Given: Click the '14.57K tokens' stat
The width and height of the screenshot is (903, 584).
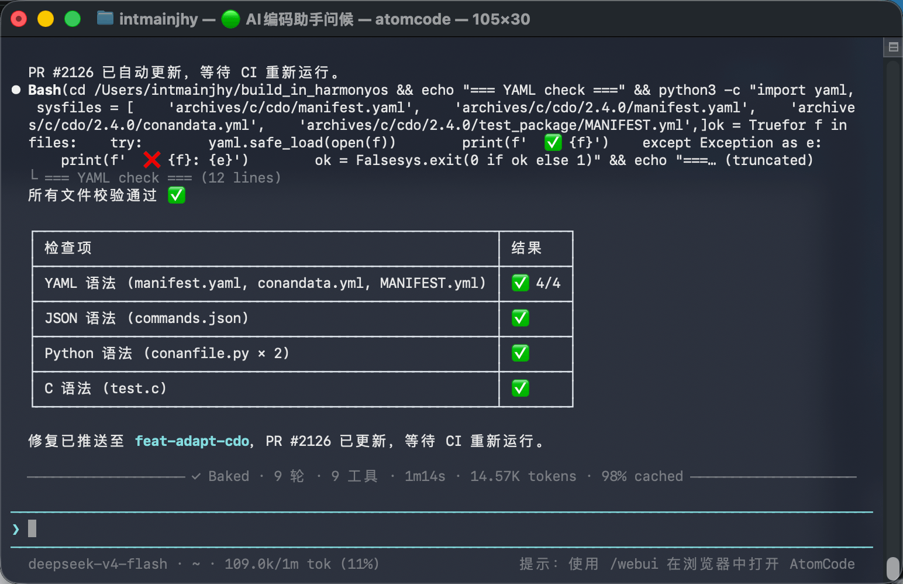Looking at the screenshot, I should coord(523,476).
